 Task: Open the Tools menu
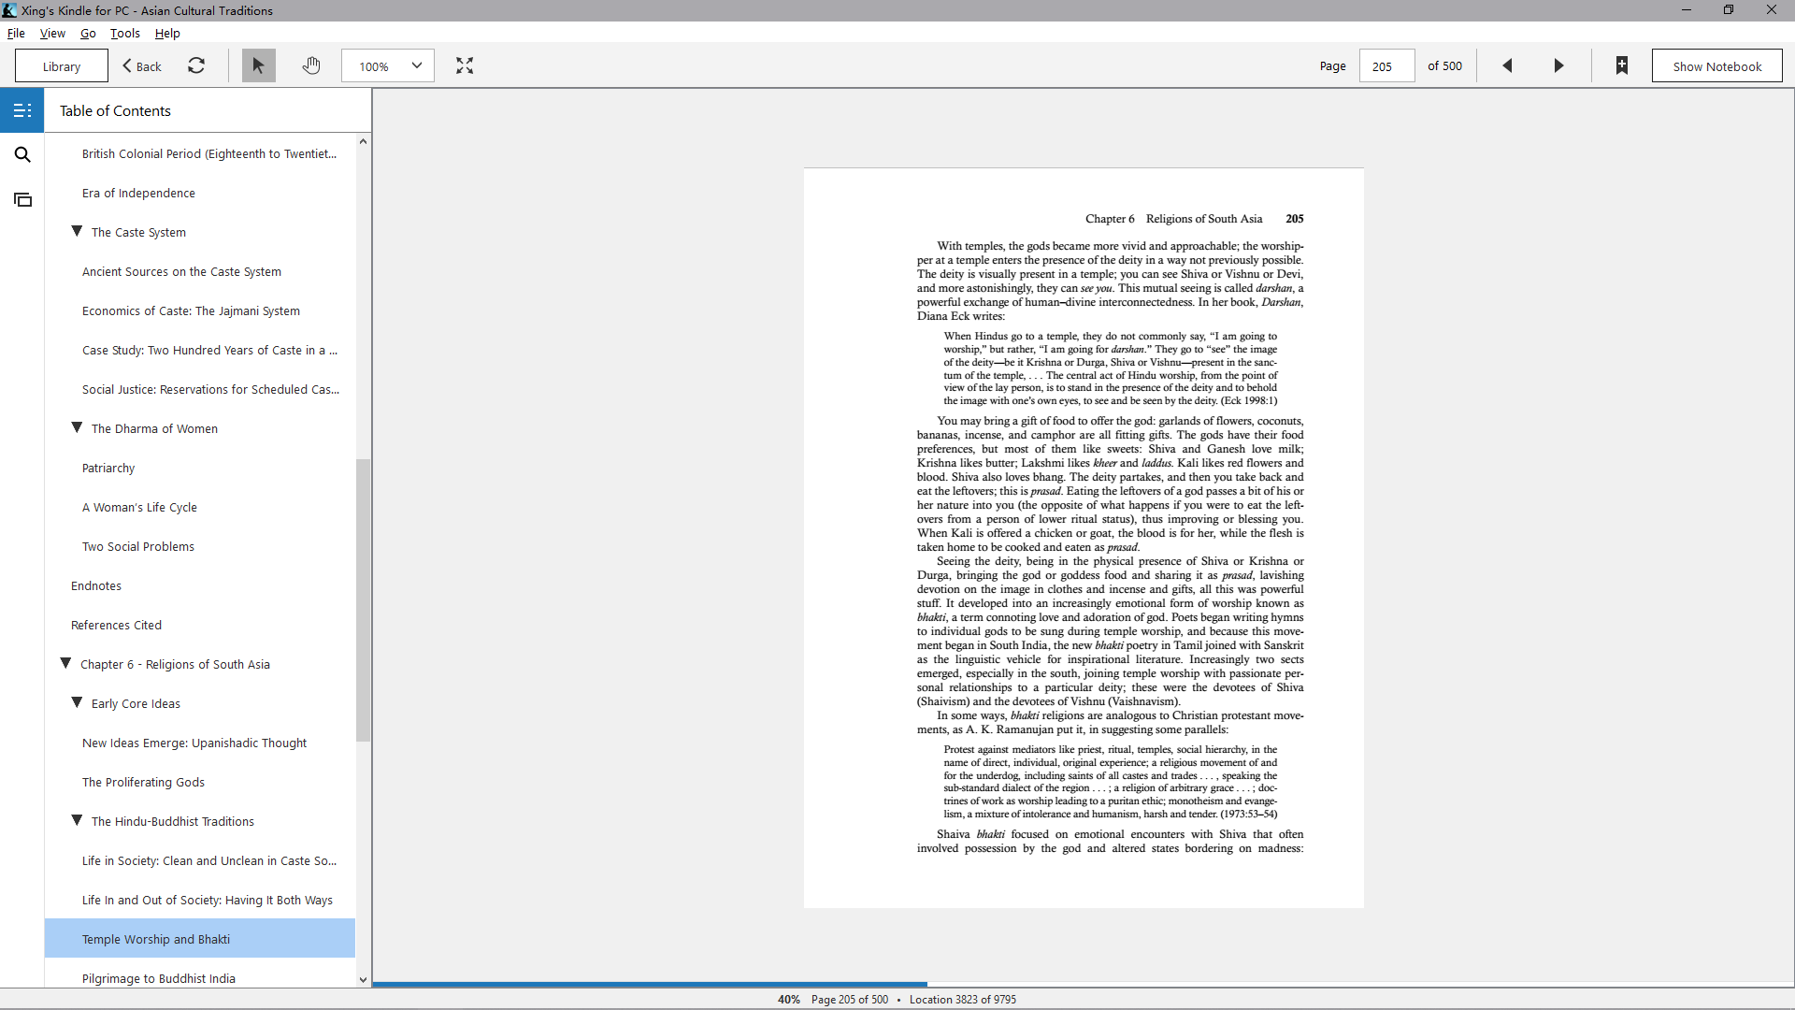[125, 33]
